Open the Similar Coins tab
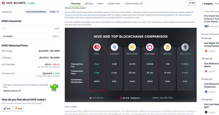The width and height of the screenshot is (219, 115). point(114,4)
